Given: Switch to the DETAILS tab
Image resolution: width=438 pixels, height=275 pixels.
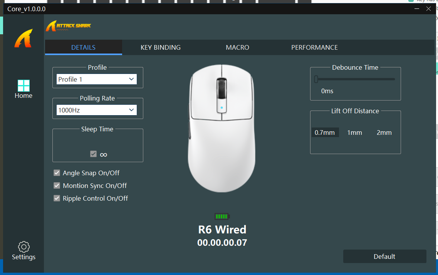Looking at the screenshot, I should [x=84, y=47].
